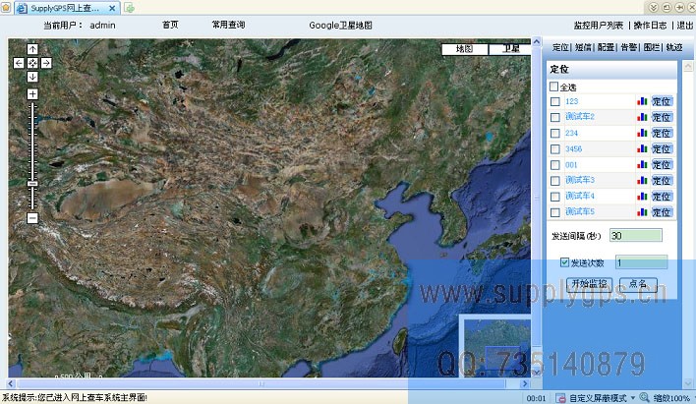
Task: Toggle the 发送次数 checkbox
Action: pyautogui.click(x=564, y=262)
